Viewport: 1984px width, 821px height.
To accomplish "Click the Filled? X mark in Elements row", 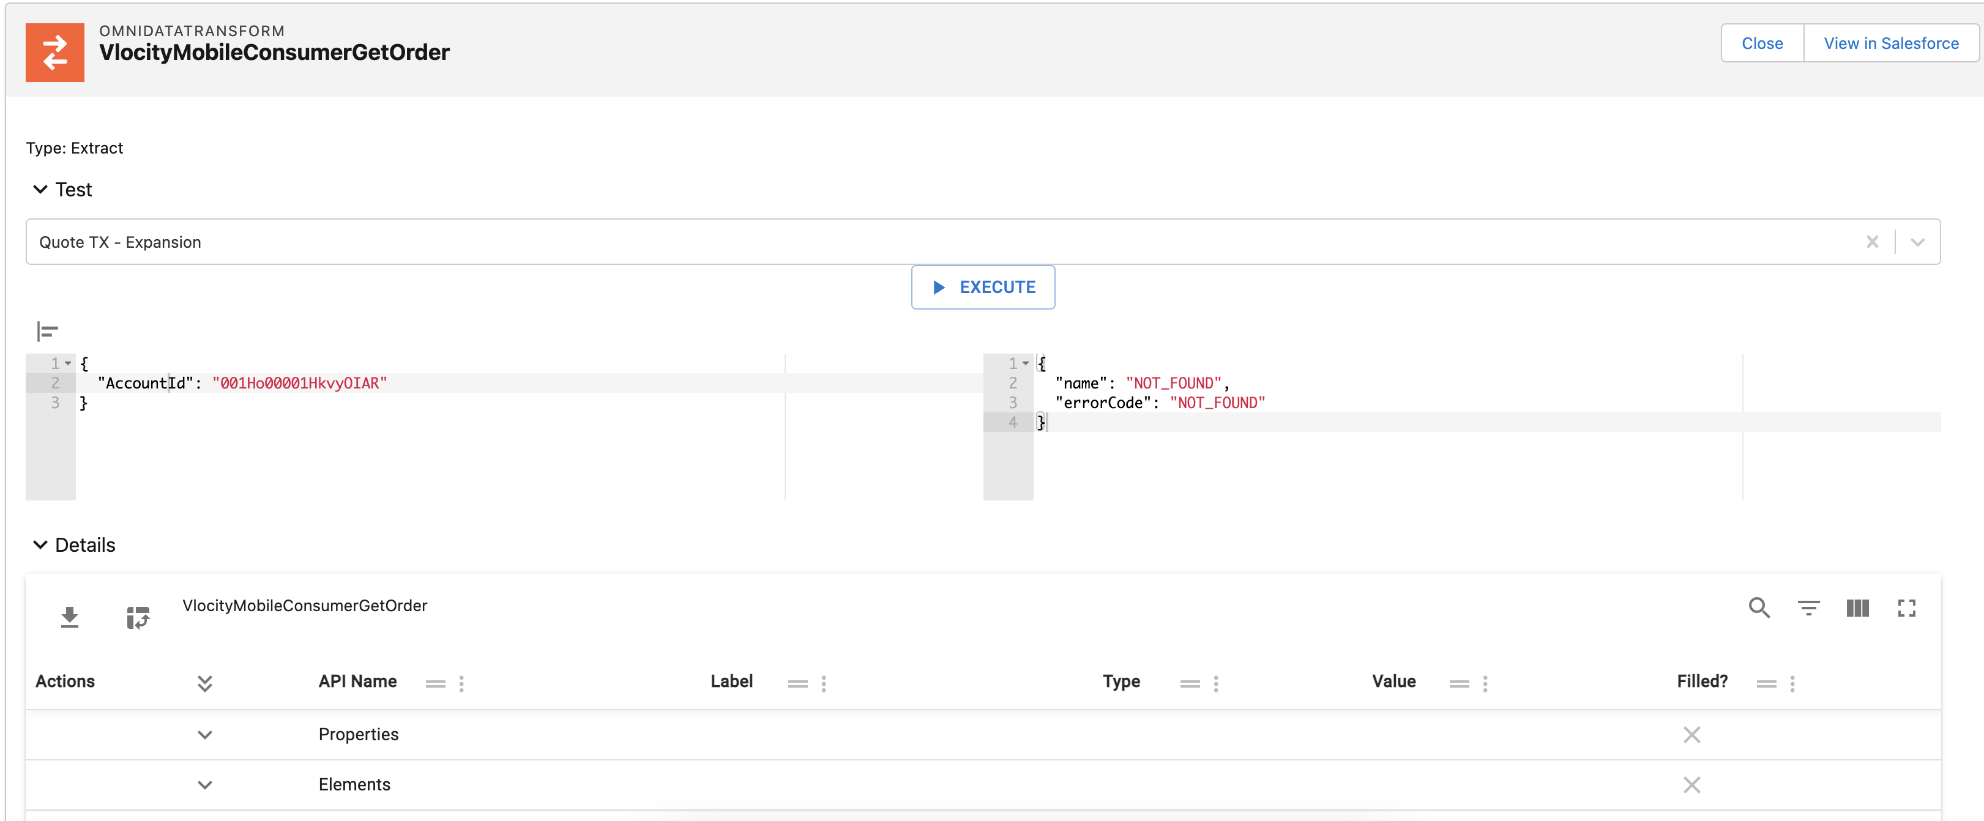I will pos(1691,785).
